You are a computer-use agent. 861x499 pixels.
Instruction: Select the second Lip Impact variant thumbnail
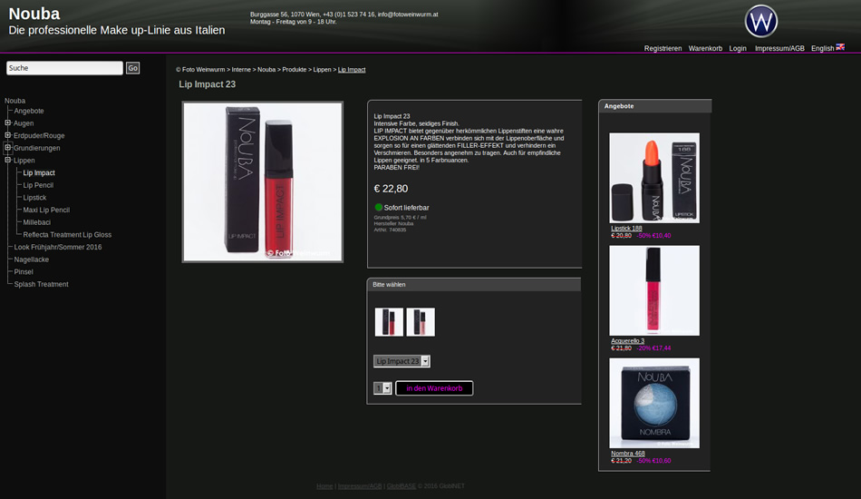point(421,322)
